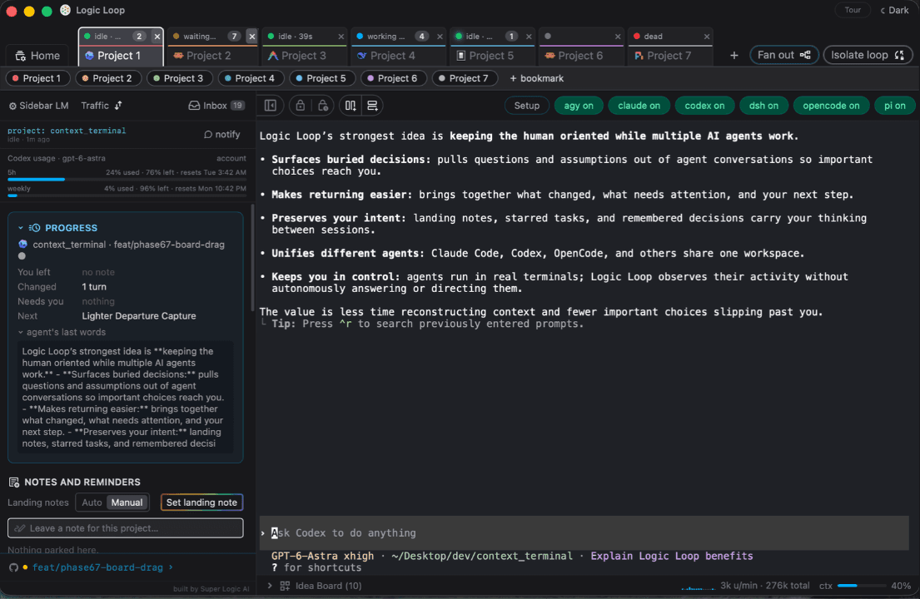This screenshot has height=599, width=920.
Task: Click the ctx usage bar at 40%
Action: 861,586
